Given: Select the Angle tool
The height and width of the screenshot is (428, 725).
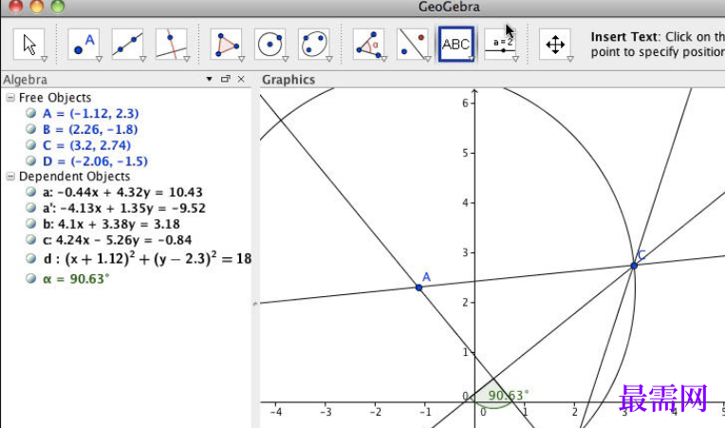Looking at the screenshot, I should 368,45.
